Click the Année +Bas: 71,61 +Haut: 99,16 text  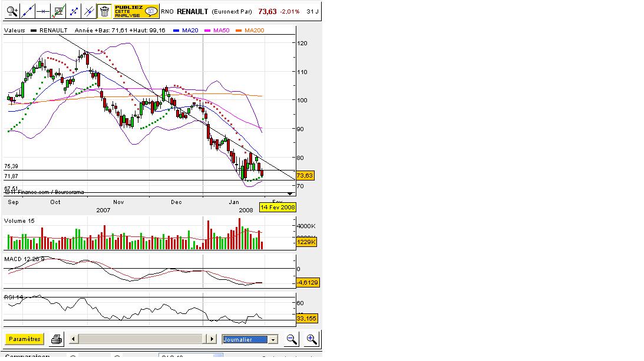coord(120,31)
